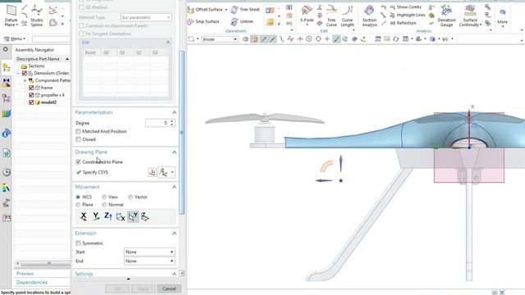Select the Plane movement radio button
525x295 pixels.
pyautogui.click(x=78, y=205)
